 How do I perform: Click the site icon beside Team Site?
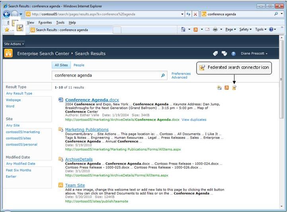tap(61, 185)
